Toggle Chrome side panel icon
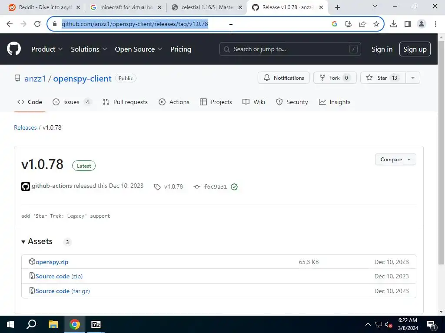The height and width of the screenshot is (333, 445). (408, 24)
